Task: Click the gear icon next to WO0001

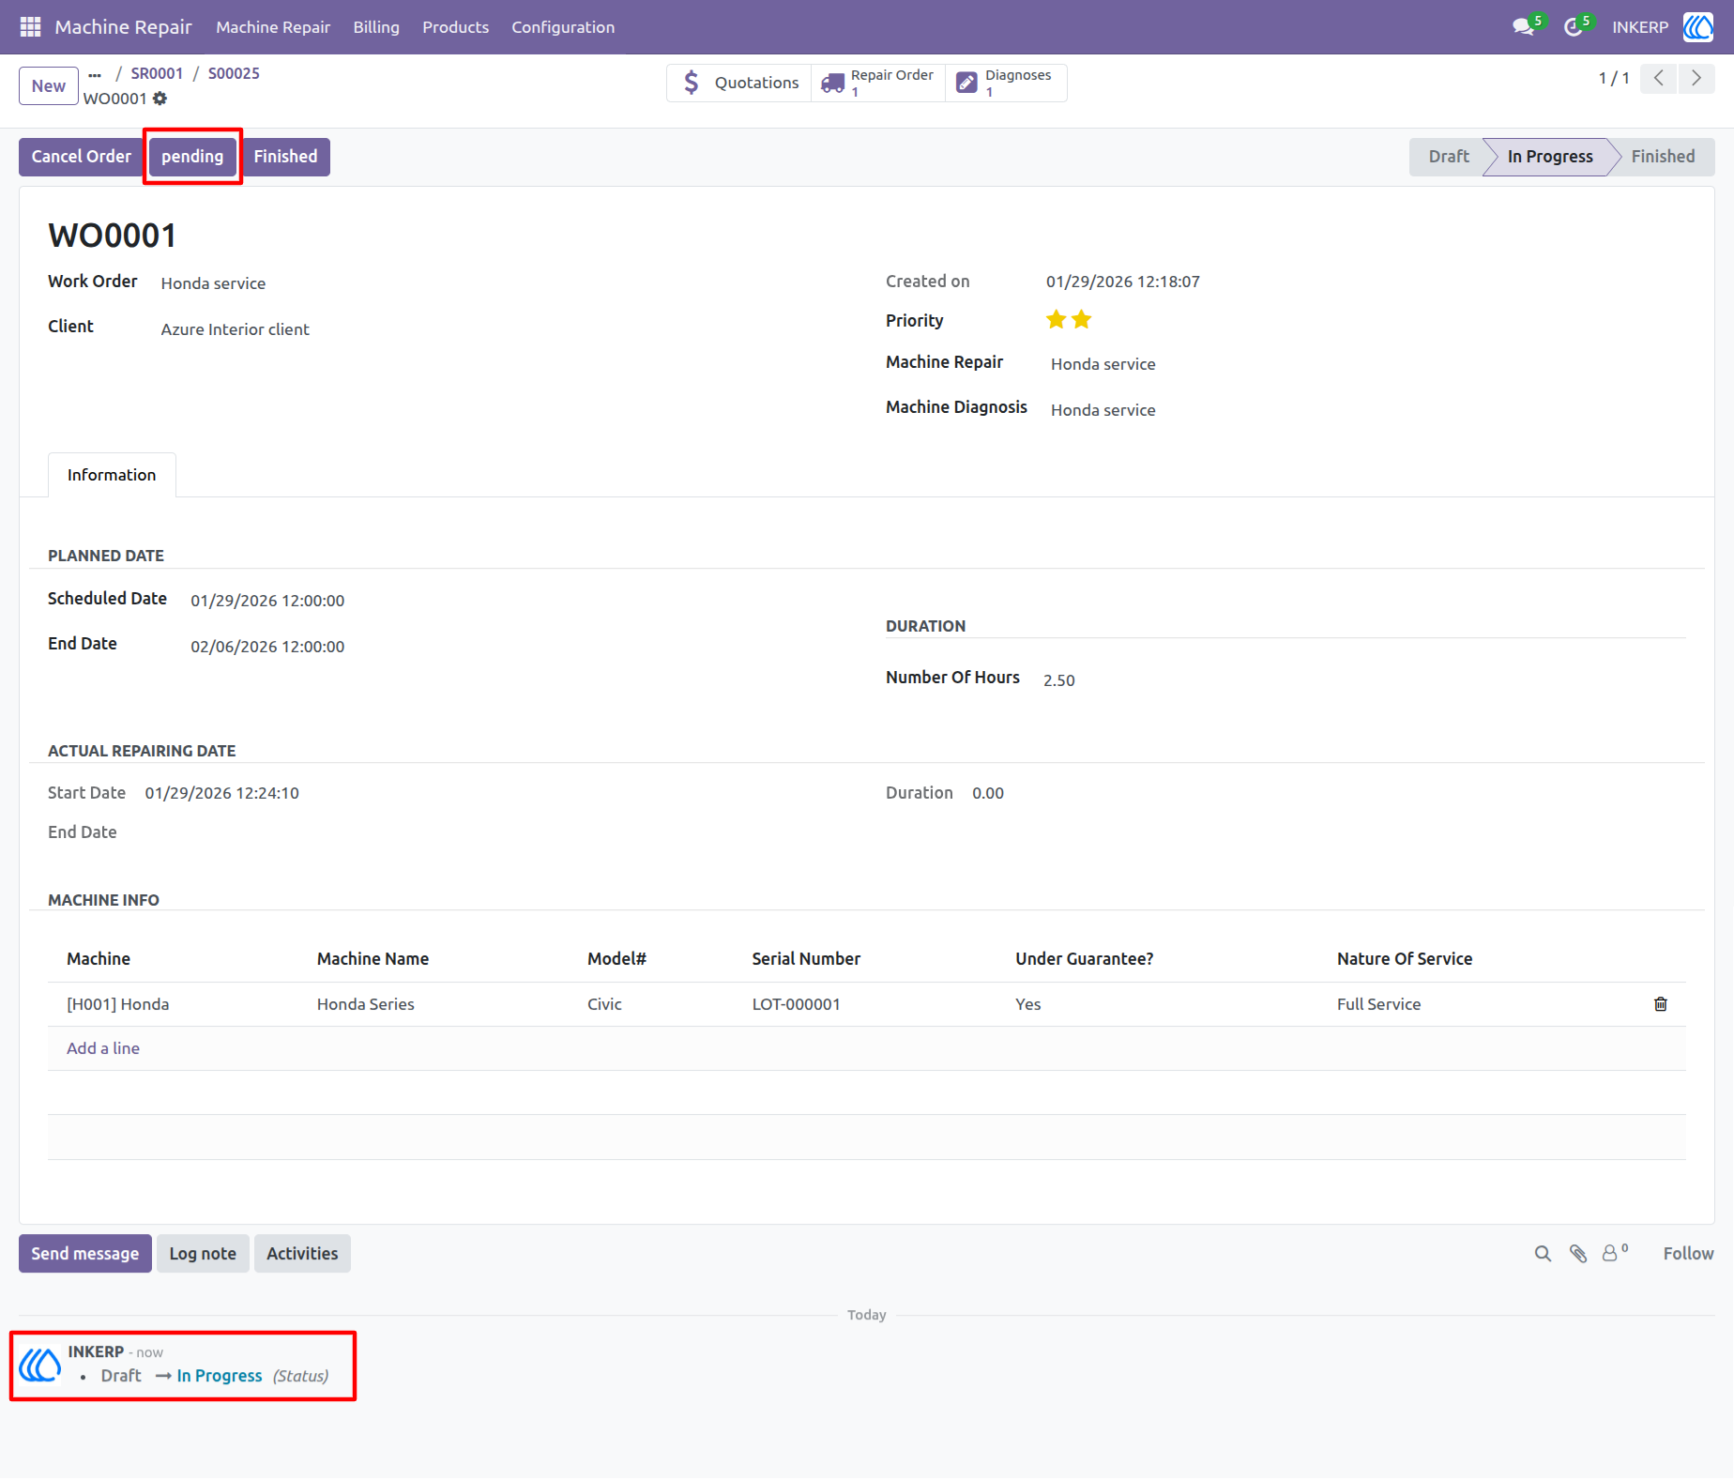Action: pyautogui.click(x=160, y=99)
